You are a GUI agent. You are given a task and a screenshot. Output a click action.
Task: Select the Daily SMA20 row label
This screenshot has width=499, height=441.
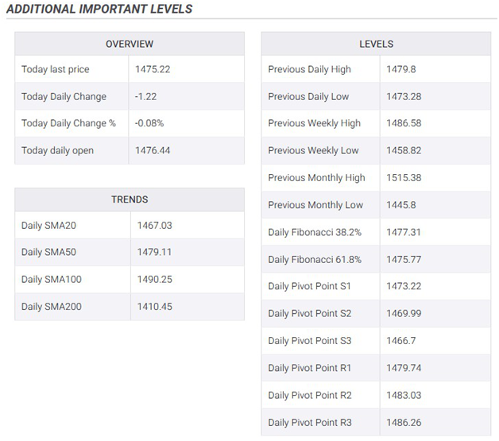point(48,226)
